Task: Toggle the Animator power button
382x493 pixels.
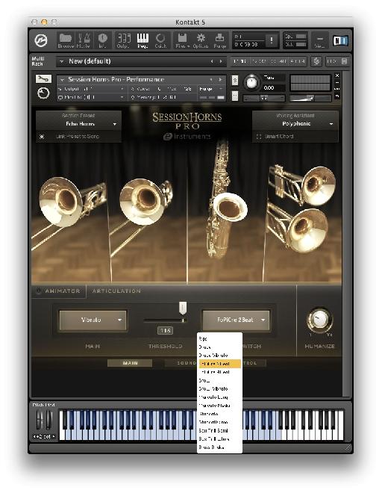Action: pos(39,291)
